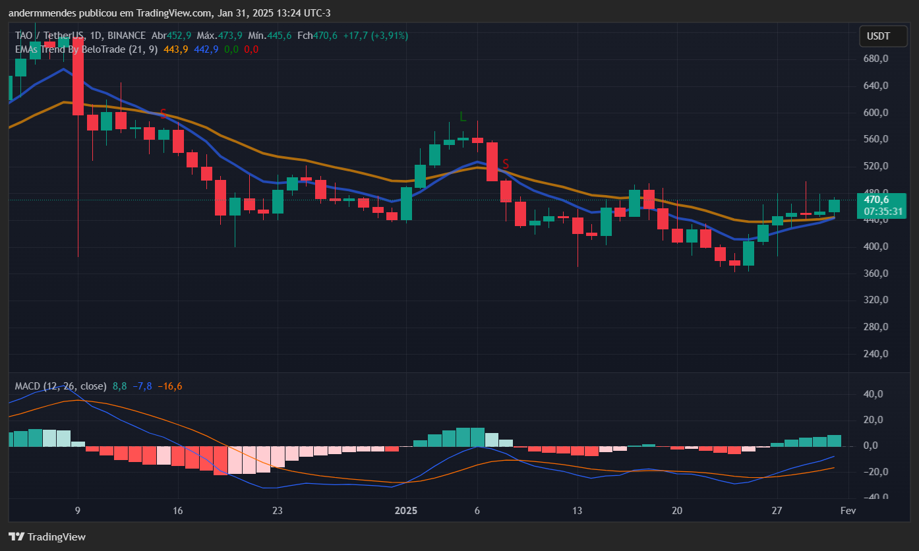Click the 640,0 price axis label

pyautogui.click(x=876, y=86)
